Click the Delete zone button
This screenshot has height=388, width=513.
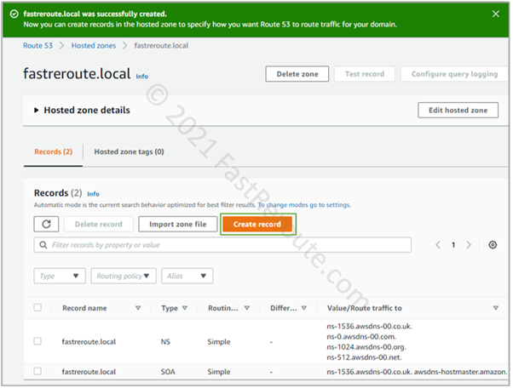297,74
